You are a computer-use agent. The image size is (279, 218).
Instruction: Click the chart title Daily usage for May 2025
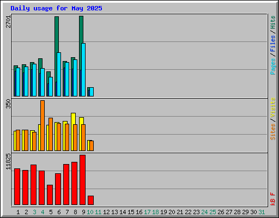pos(56,8)
